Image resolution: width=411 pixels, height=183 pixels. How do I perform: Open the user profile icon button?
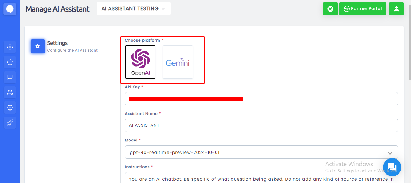(396, 8)
